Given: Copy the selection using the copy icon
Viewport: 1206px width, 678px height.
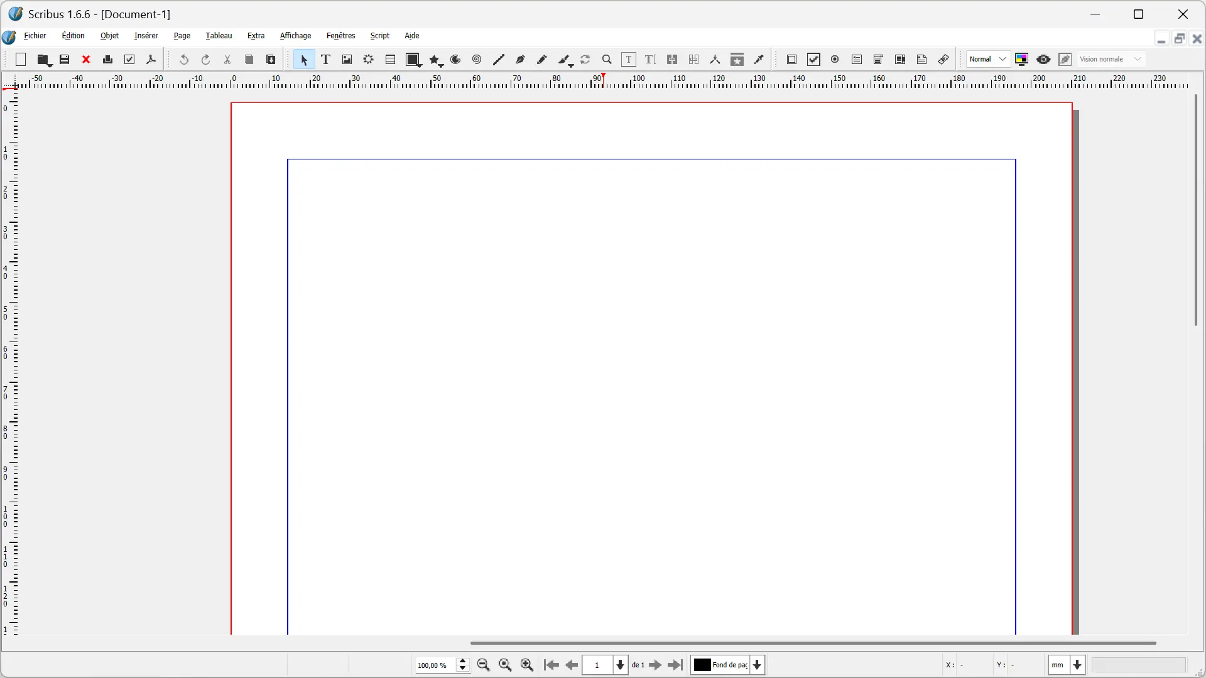Looking at the screenshot, I should [249, 60].
